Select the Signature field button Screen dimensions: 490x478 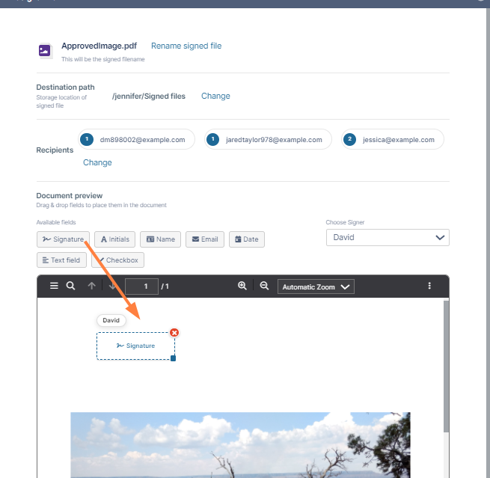(x=63, y=239)
